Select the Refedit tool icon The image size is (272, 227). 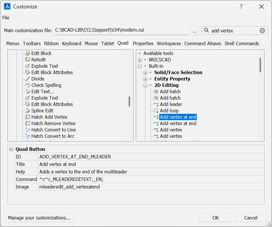point(27,60)
